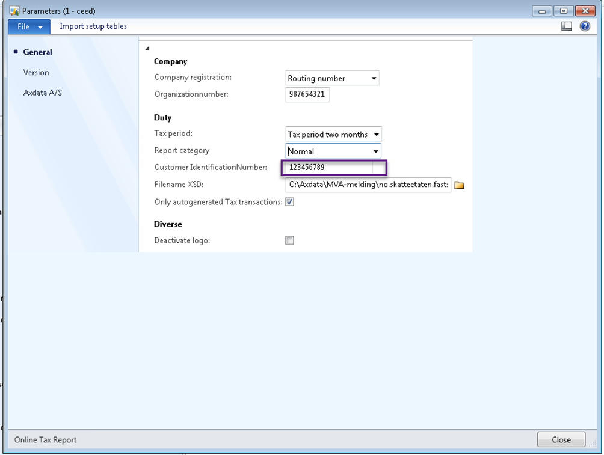
Task: Close the window with the red X
Action: click(x=585, y=11)
